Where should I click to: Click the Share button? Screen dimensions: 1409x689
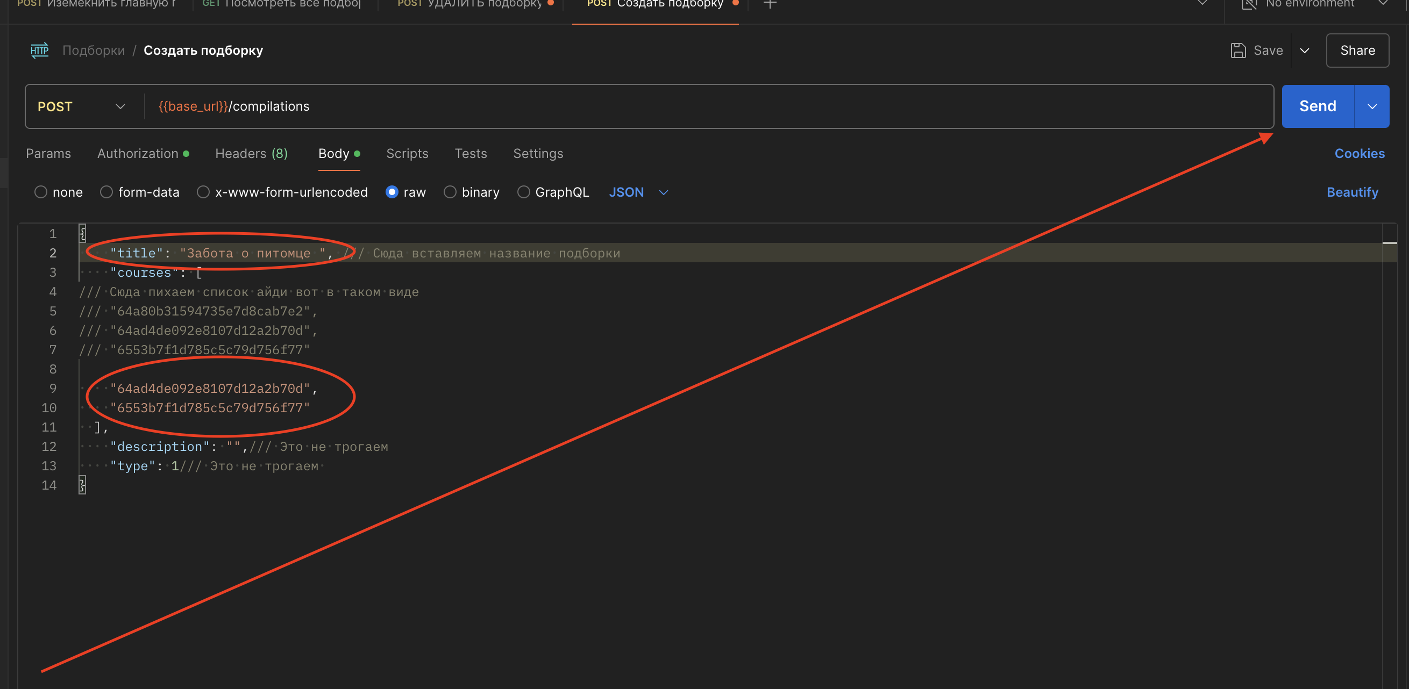tap(1357, 51)
